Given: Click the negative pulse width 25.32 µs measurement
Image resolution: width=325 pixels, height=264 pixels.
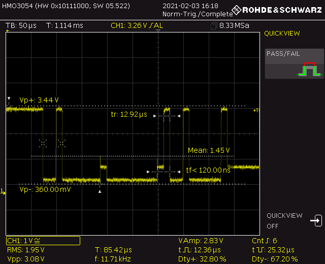Looking at the screenshot, I should click(x=273, y=250).
